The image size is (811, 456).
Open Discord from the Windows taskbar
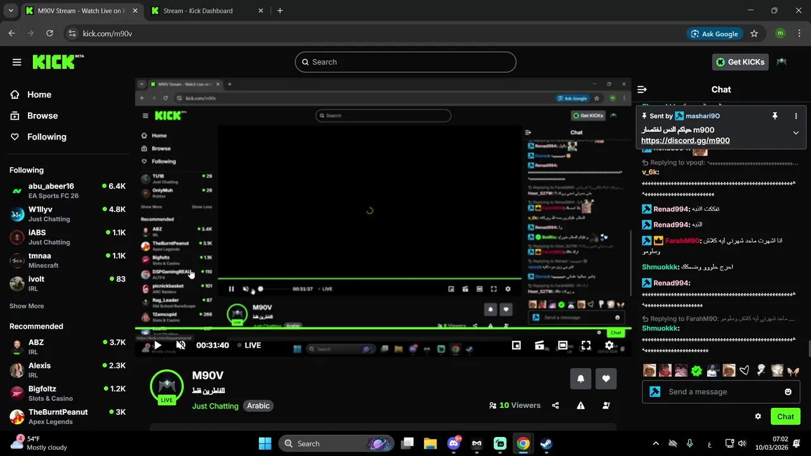(454, 443)
